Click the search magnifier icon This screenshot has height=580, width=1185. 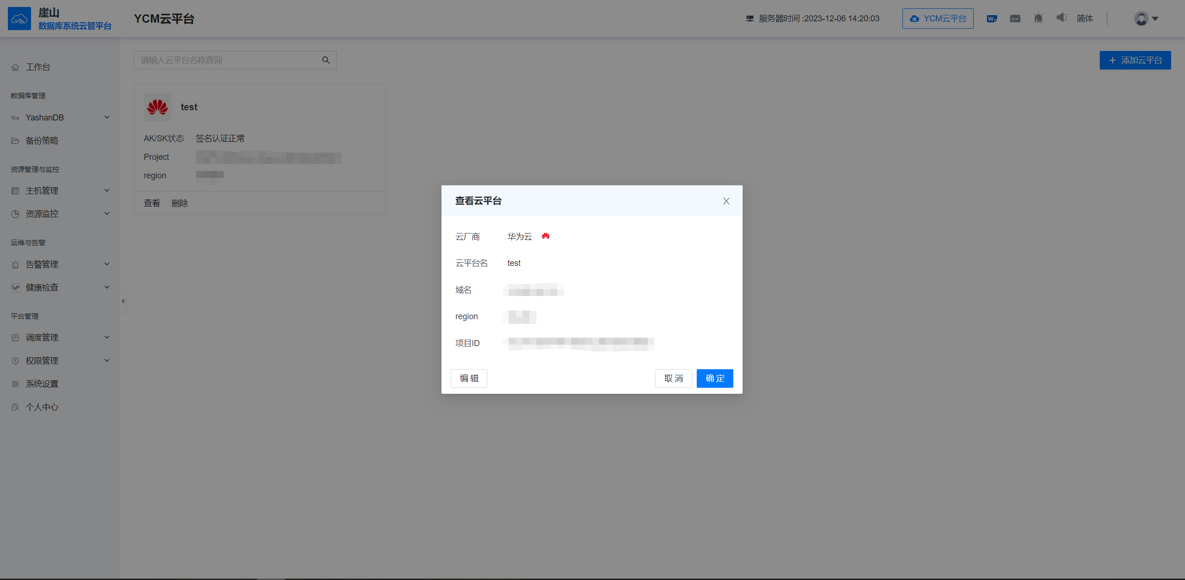(326, 60)
